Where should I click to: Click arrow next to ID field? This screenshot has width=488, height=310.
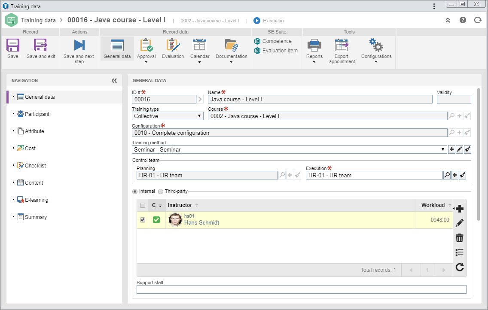pyautogui.click(x=200, y=99)
